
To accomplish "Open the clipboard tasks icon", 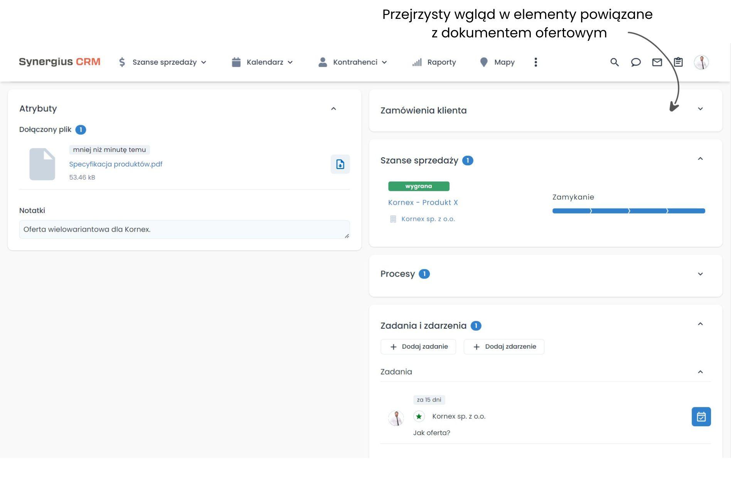I will pyautogui.click(x=678, y=62).
